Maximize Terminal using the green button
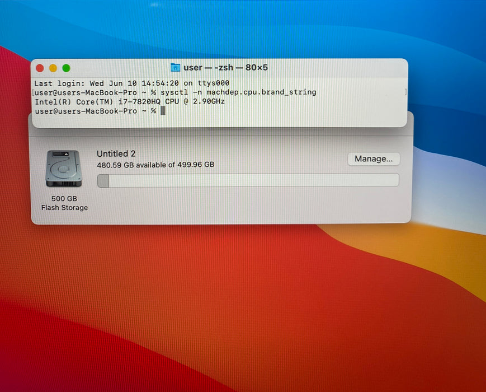This screenshot has width=486, height=392. pyautogui.click(x=66, y=68)
